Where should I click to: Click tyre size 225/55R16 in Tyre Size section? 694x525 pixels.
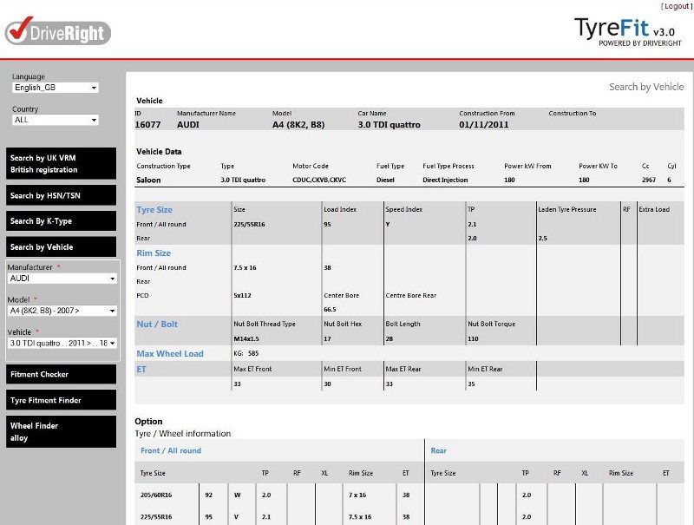249,225
